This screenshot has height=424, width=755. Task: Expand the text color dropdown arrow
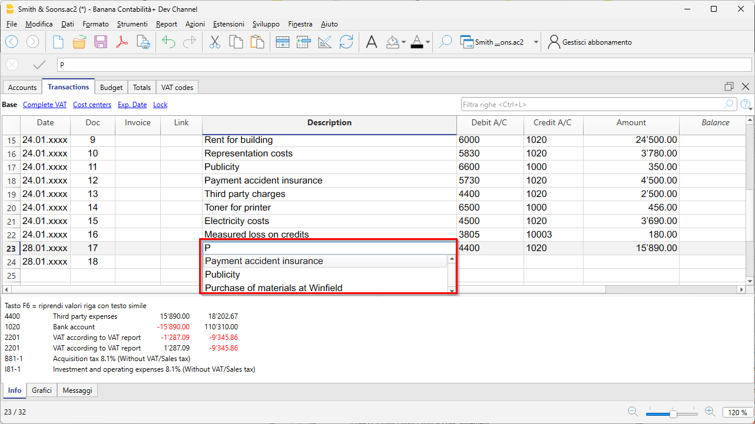(428, 42)
